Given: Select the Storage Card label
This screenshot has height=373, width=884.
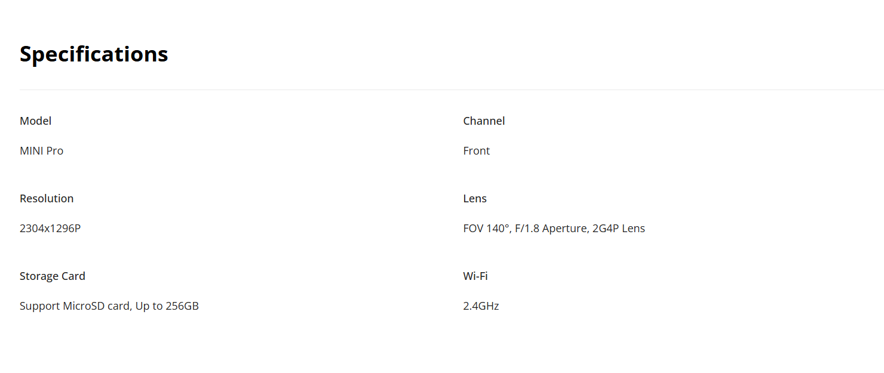Looking at the screenshot, I should [x=53, y=276].
